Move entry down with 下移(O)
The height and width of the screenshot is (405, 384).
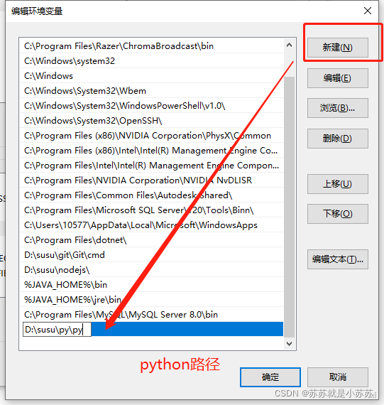[x=338, y=214]
